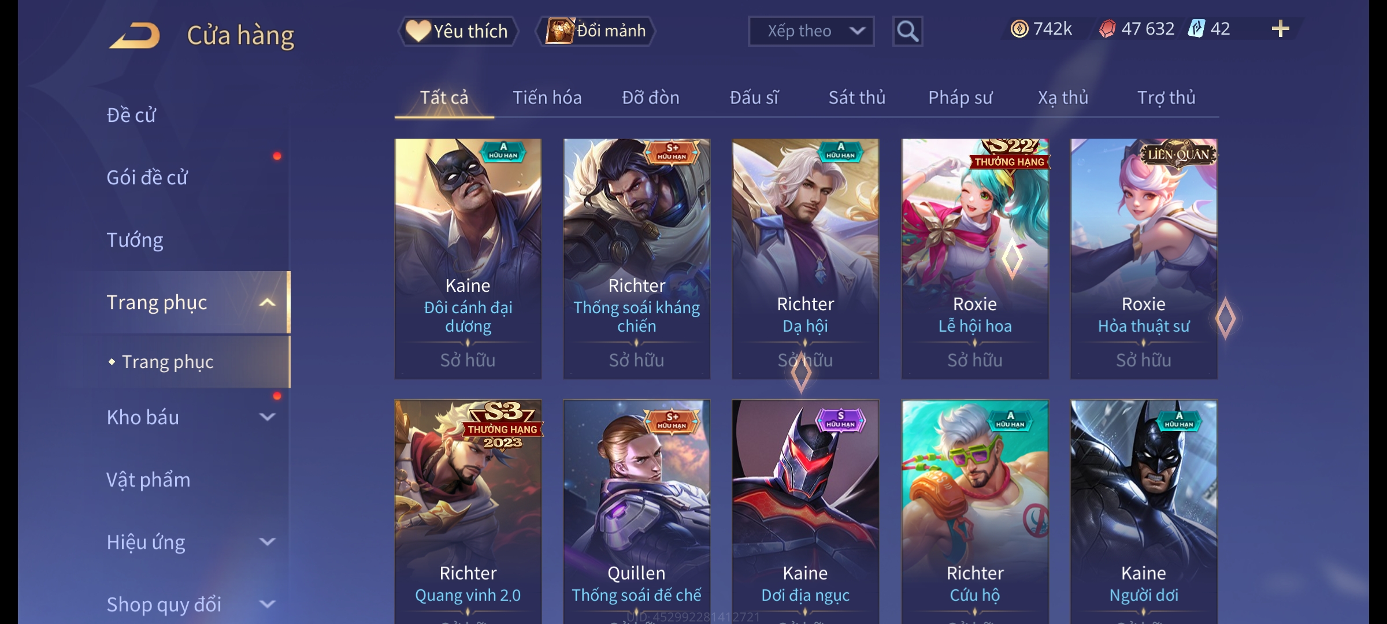1387x624 pixels.
Task: Open the search magnifier icon
Action: click(907, 31)
